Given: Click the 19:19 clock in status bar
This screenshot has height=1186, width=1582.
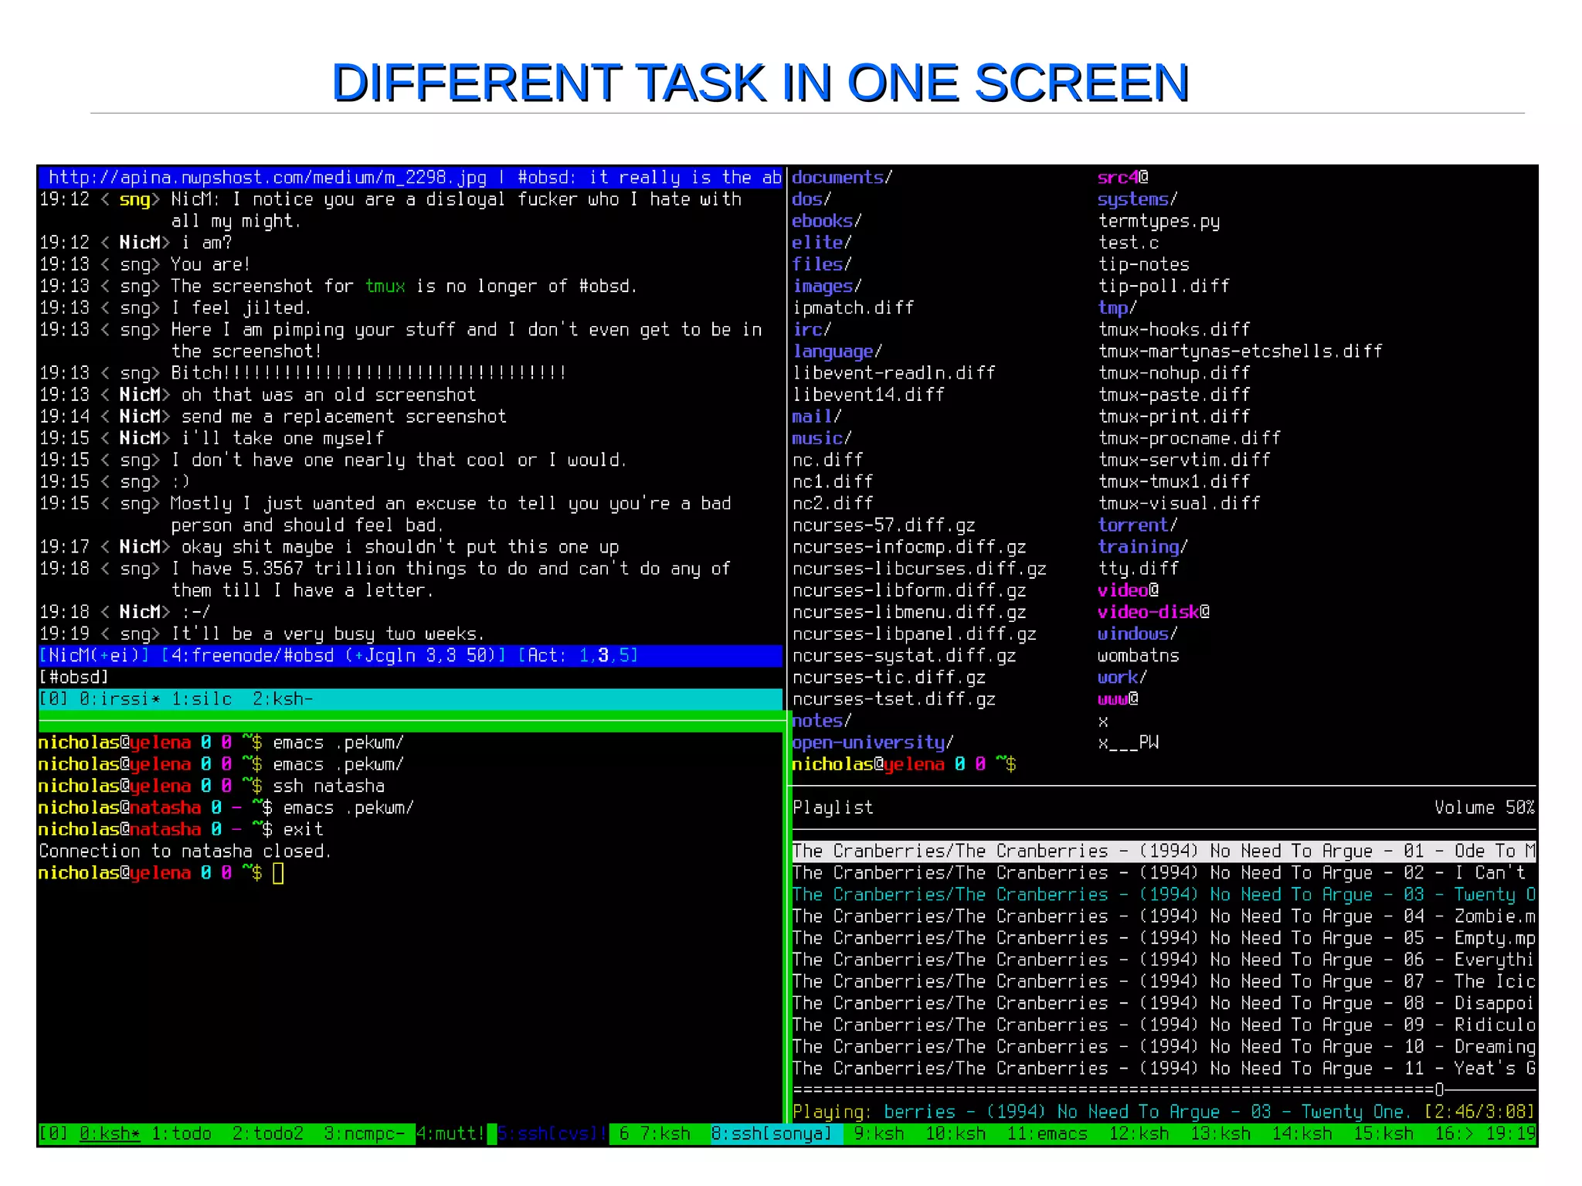Looking at the screenshot, I should (1511, 1133).
